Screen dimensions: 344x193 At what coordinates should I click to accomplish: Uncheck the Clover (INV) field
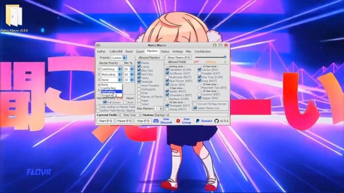click(x=167, y=85)
